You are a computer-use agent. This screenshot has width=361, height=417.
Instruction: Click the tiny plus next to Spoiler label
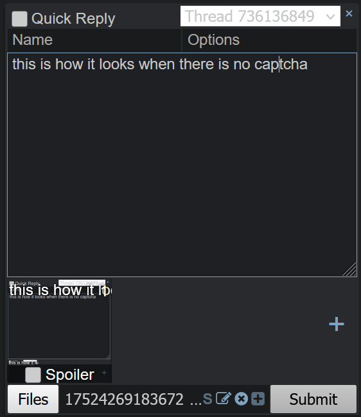(x=104, y=373)
